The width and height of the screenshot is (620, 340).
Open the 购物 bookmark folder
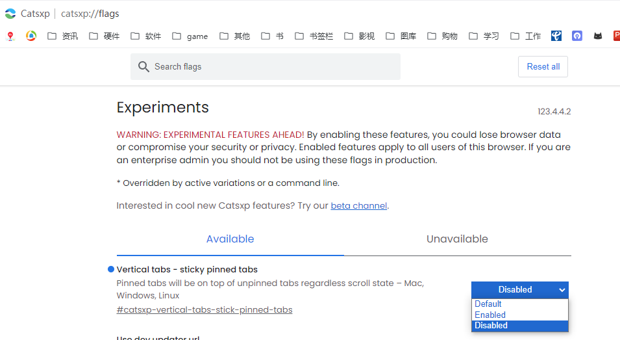point(442,36)
